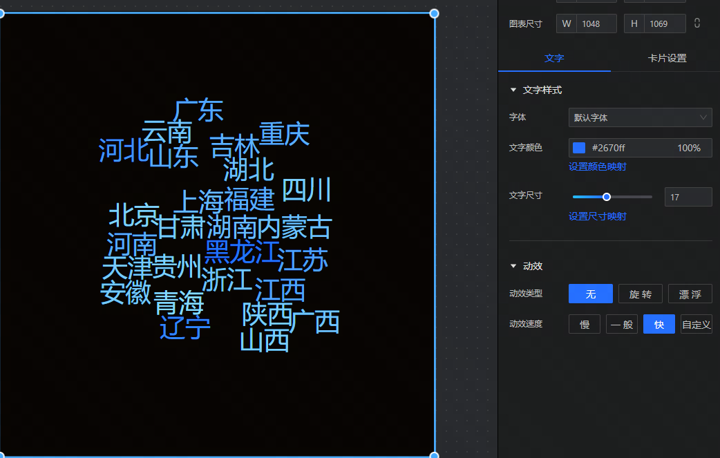Choose 一般 animation speed
The width and height of the screenshot is (720, 458).
(x=622, y=325)
